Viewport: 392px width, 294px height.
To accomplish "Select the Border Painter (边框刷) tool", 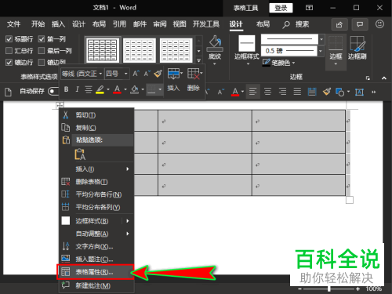I will (x=358, y=48).
